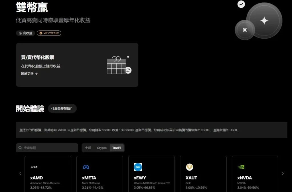Image resolution: width=292 pixels, height=192 pixels.
Task: Click the 3.00%-10.59% yield range
Action: click(196, 187)
